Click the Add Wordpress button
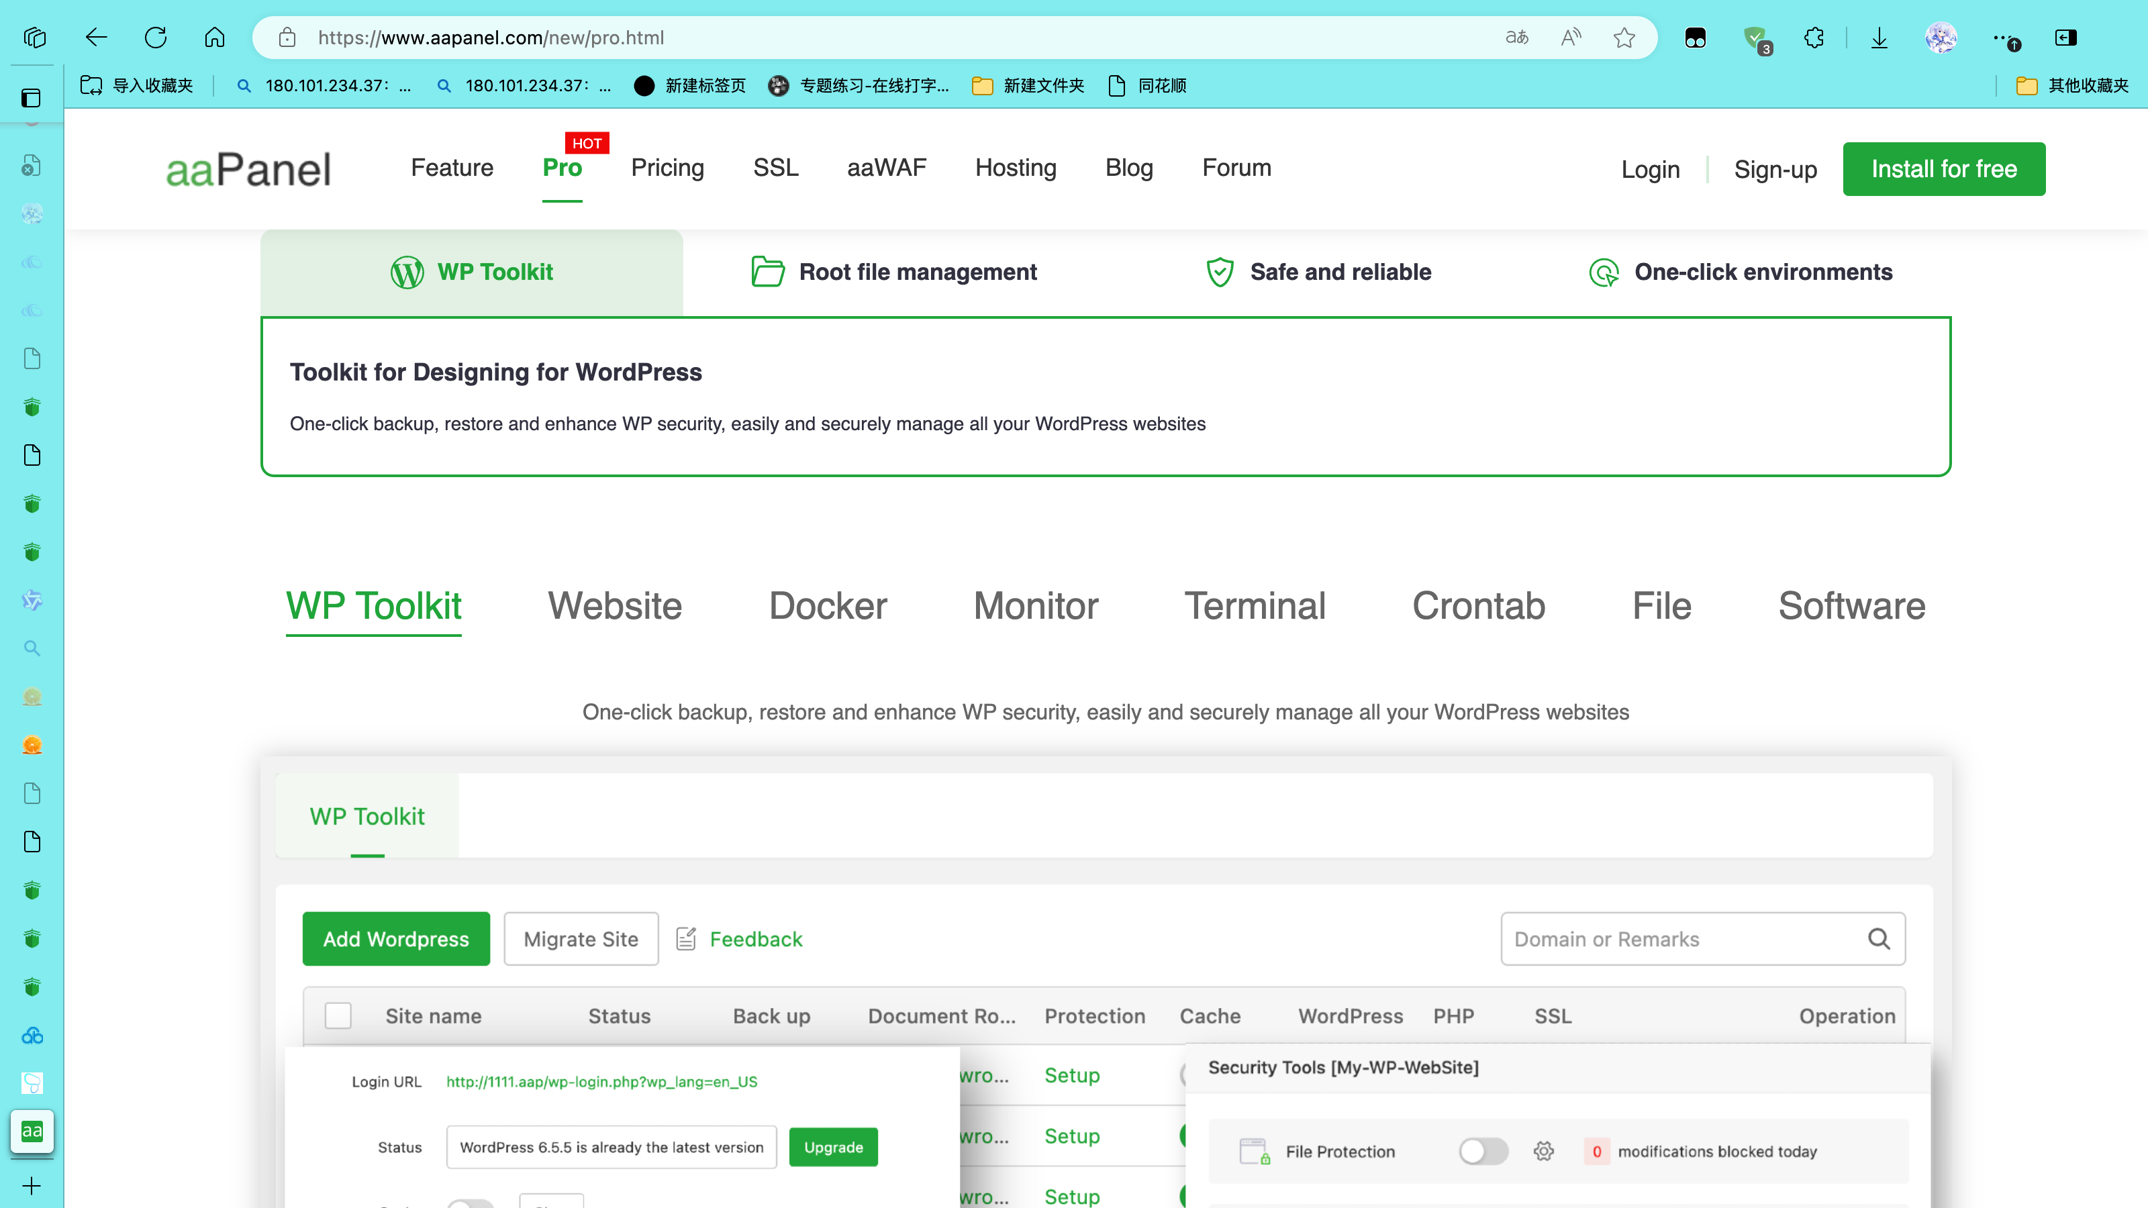 click(x=396, y=939)
